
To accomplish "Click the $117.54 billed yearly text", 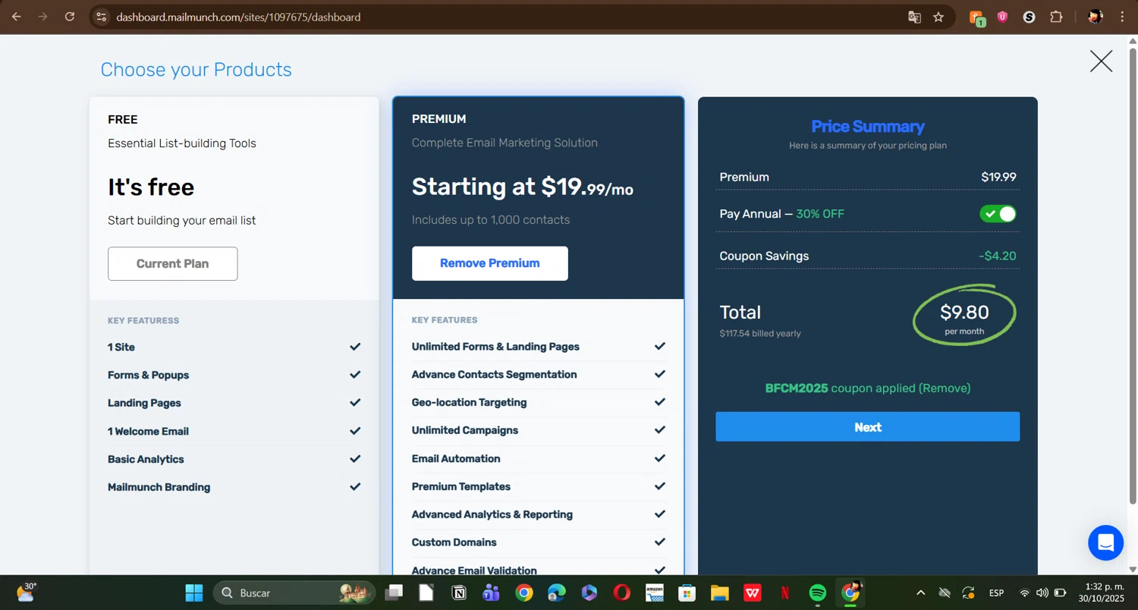I will [759, 334].
